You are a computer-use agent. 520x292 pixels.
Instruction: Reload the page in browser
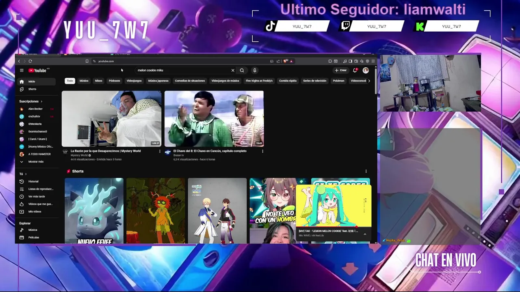pyautogui.click(x=30, y=61)
